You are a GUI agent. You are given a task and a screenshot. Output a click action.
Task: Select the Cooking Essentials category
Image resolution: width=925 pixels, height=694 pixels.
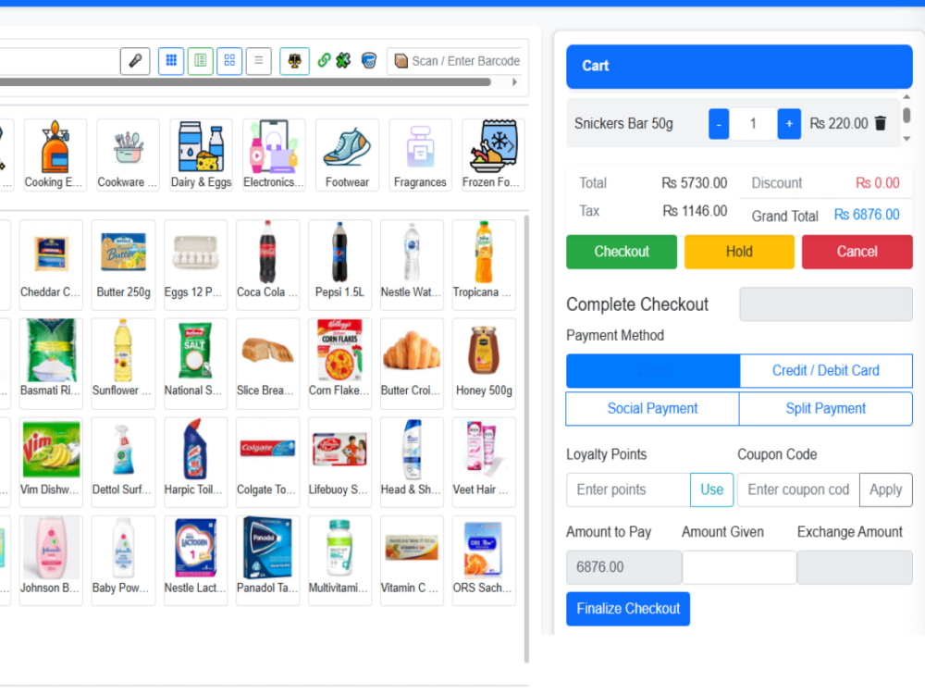point(55,155)
